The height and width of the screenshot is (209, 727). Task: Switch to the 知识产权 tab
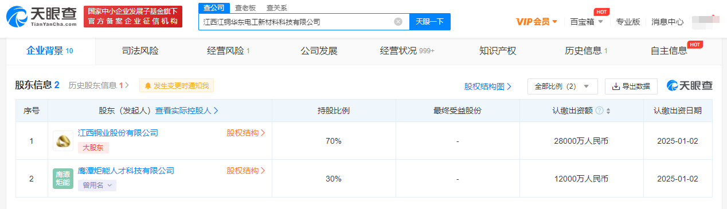tap(498, 51)
